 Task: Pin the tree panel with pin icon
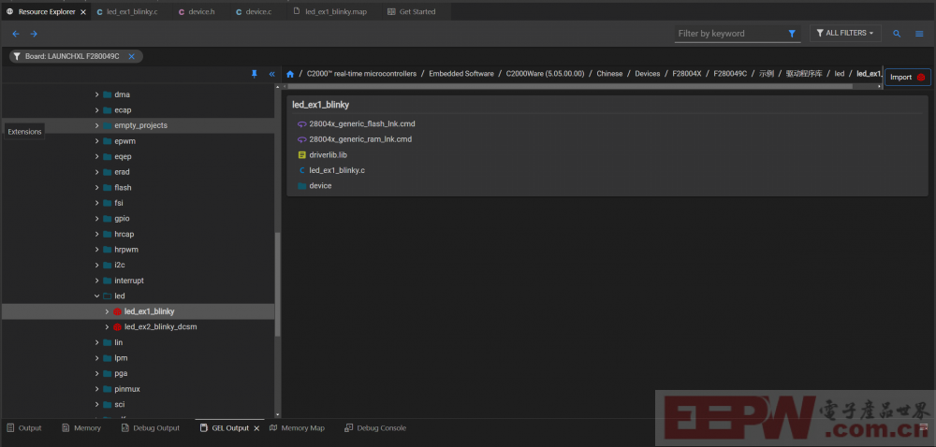(255, 74)
